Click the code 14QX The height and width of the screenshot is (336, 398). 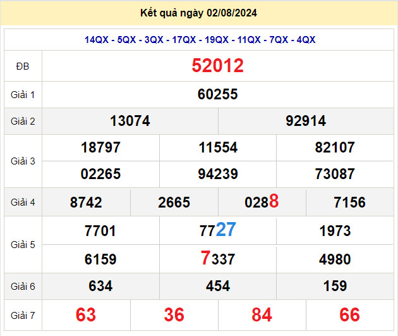(97, 40)
